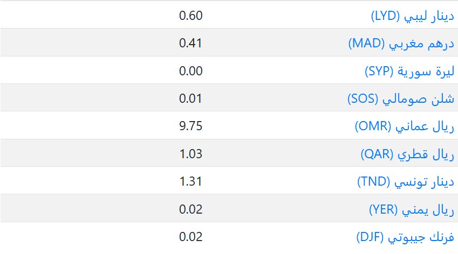Click the 1.31 rate value
This screenshot has height=254, width=458.
point(190,181)
